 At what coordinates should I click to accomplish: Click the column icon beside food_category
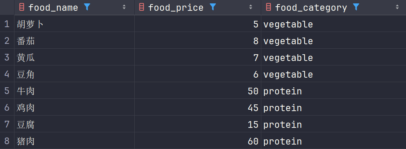pos(268,7)
